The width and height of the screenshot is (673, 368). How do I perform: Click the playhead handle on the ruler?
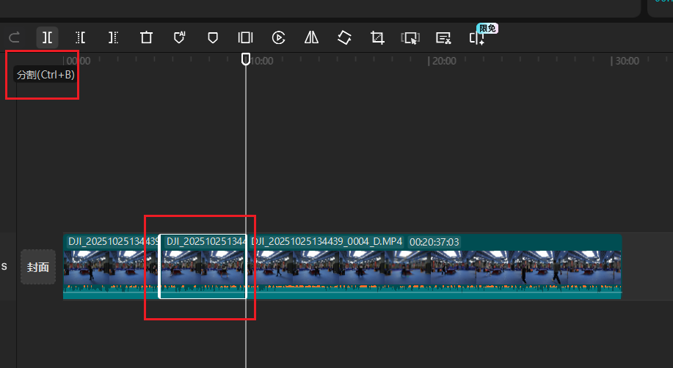click(x=246, y=59)
